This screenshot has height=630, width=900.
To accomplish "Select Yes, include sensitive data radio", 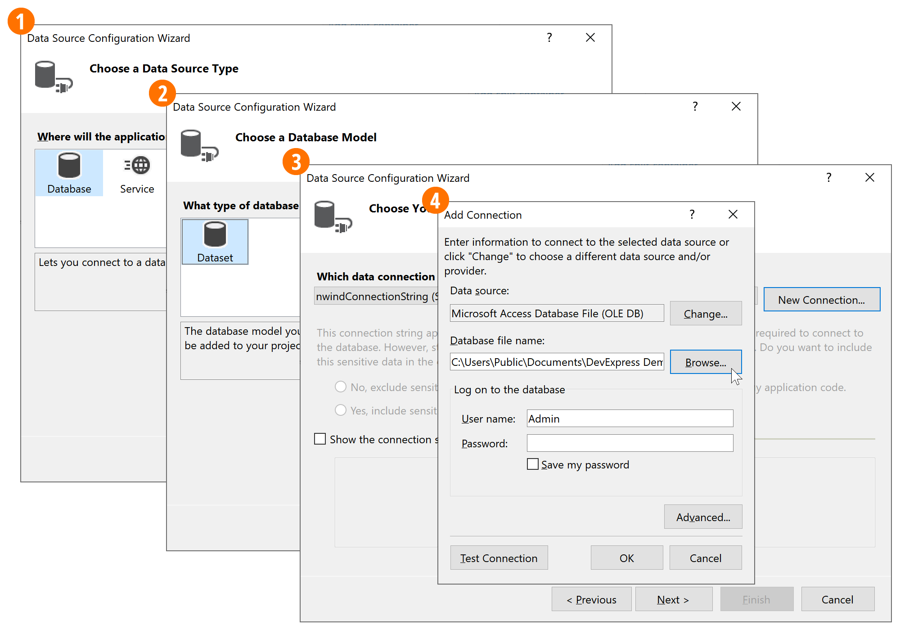I will tap(341, 410).
